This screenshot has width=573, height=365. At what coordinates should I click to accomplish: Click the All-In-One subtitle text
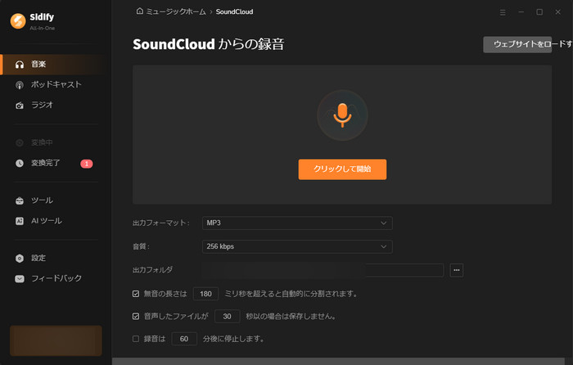point(43,28)
